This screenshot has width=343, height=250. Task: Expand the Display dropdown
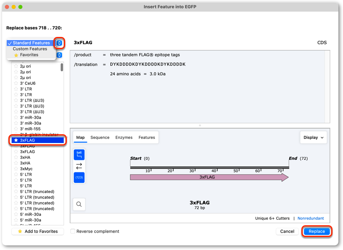pos(314,138)
